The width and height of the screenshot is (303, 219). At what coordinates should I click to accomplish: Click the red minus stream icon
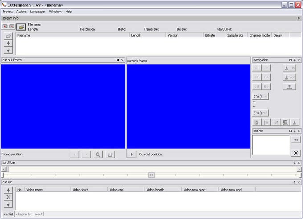coord(12,27)
